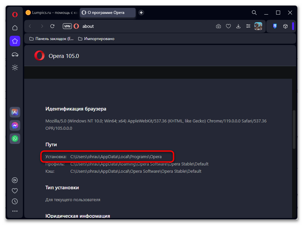The image size is (303, 225).
Task: Reload the about page
Action: click(52, 26)
